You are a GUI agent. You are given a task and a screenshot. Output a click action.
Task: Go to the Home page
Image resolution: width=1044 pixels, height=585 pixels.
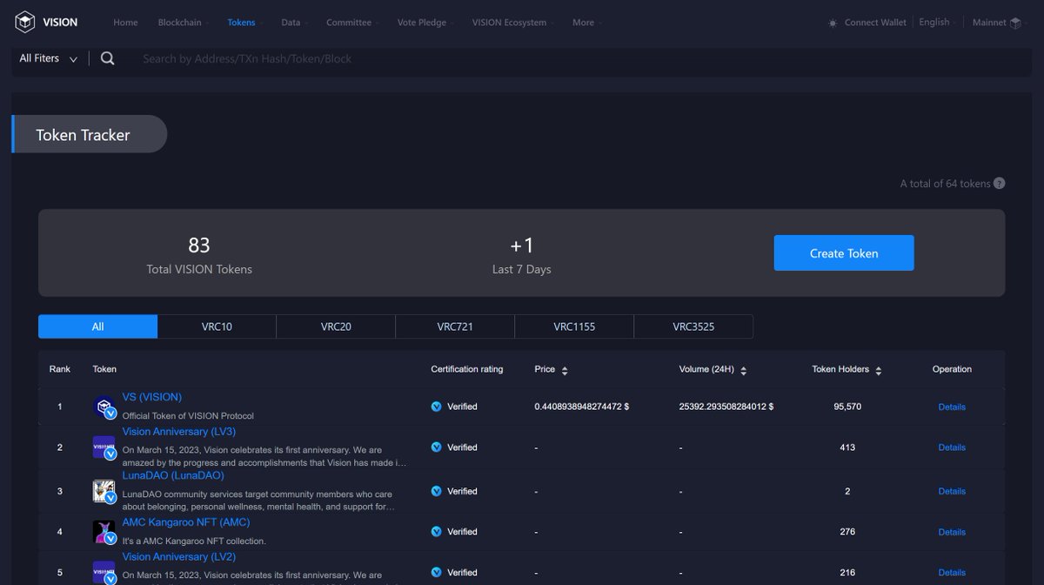click(x=125, y=23)
